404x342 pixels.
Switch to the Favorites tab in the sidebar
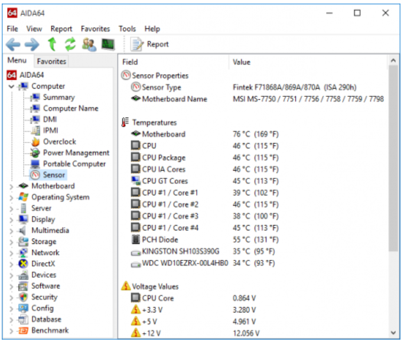point(51,61)
